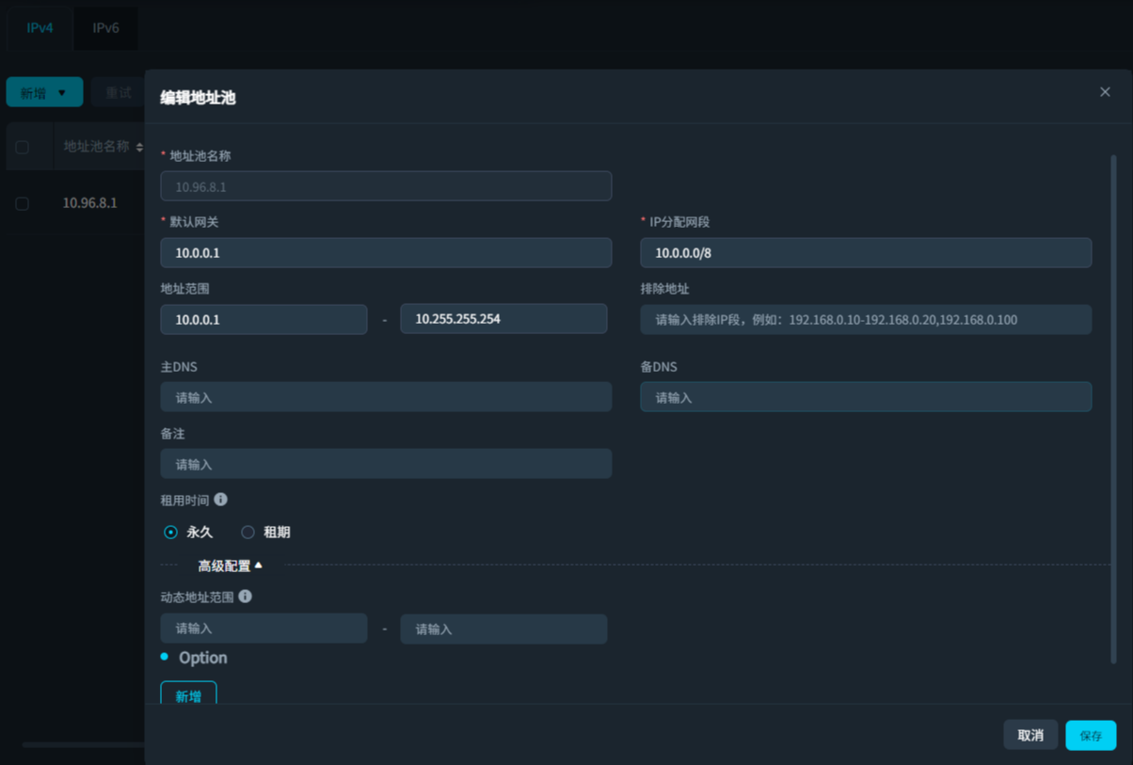Click the 动态地址范围 start input field

click(263, 629)
